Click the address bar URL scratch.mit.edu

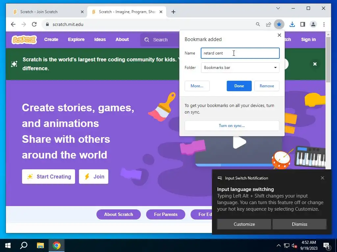68,24
